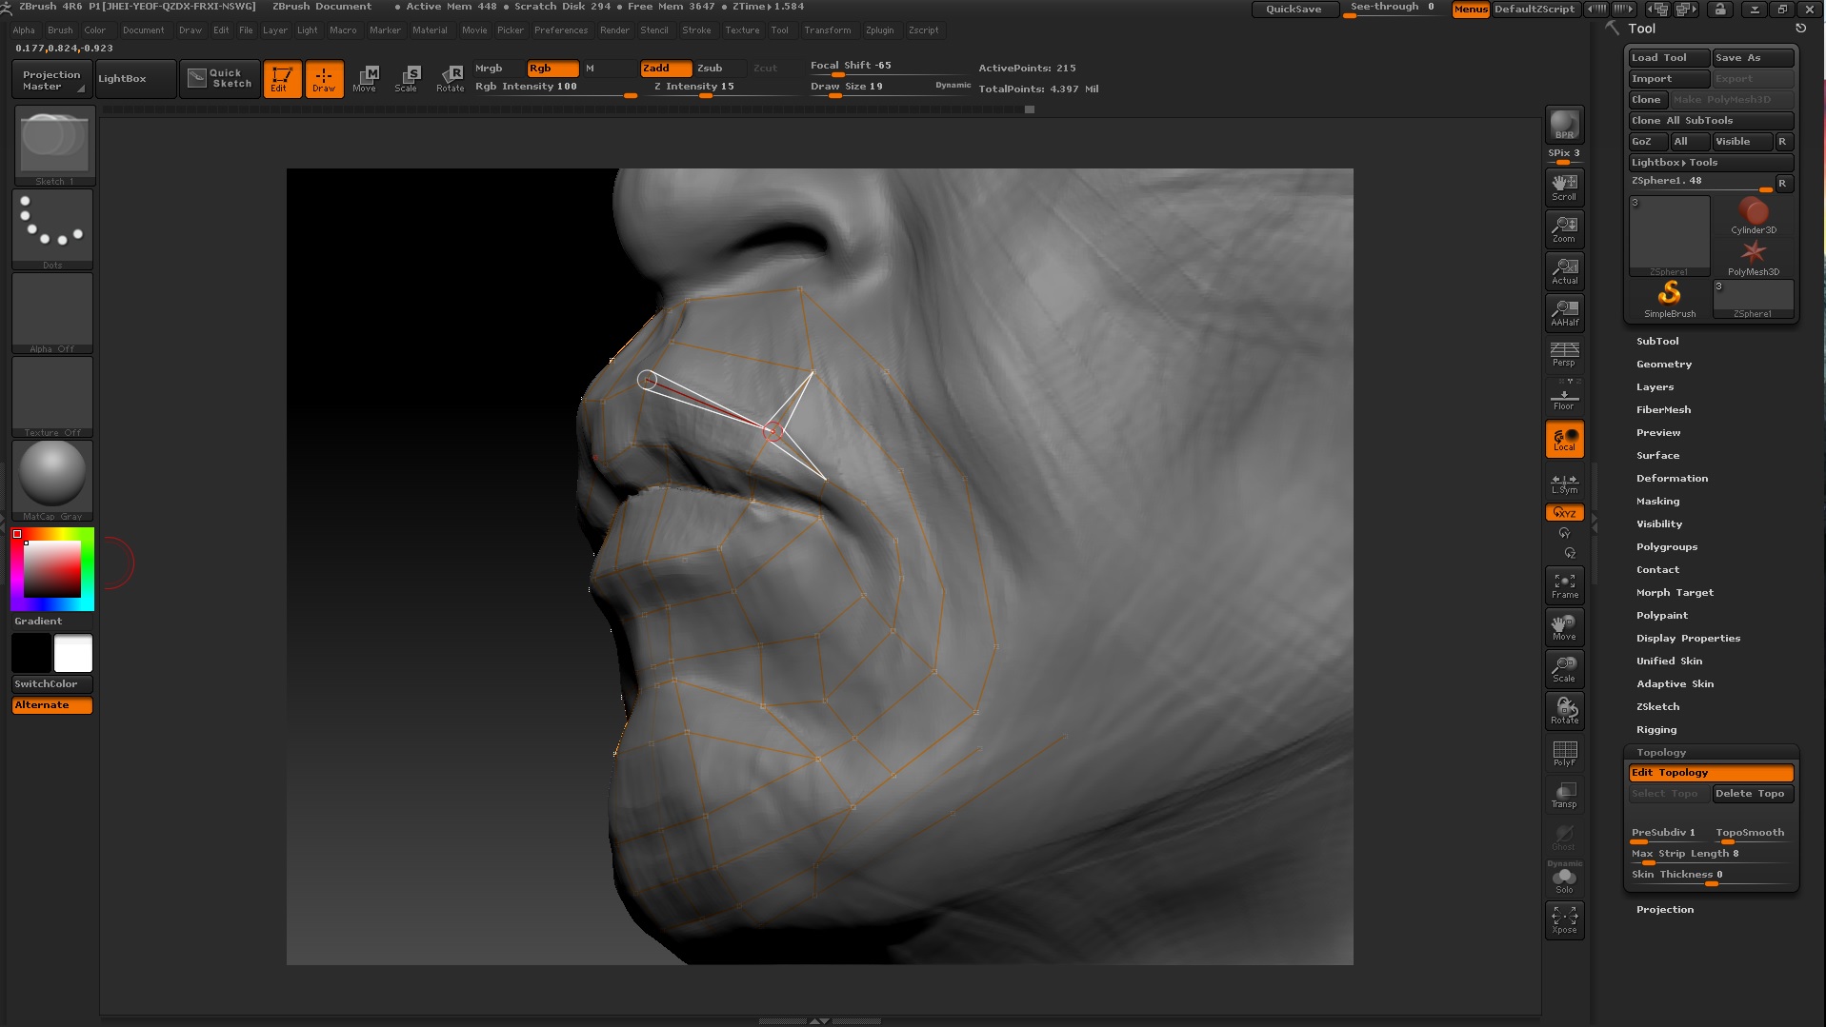Select the black secondary color swatch
Screen dimensions: 1826x1027
[31, 653]
